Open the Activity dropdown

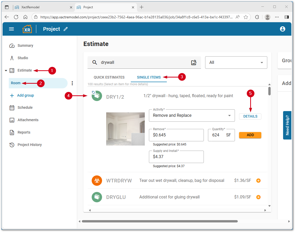coord(192,115)
